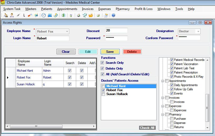Open the Employee Name dropdown
This screenshot has height=136, width=215.
point(67,32)
